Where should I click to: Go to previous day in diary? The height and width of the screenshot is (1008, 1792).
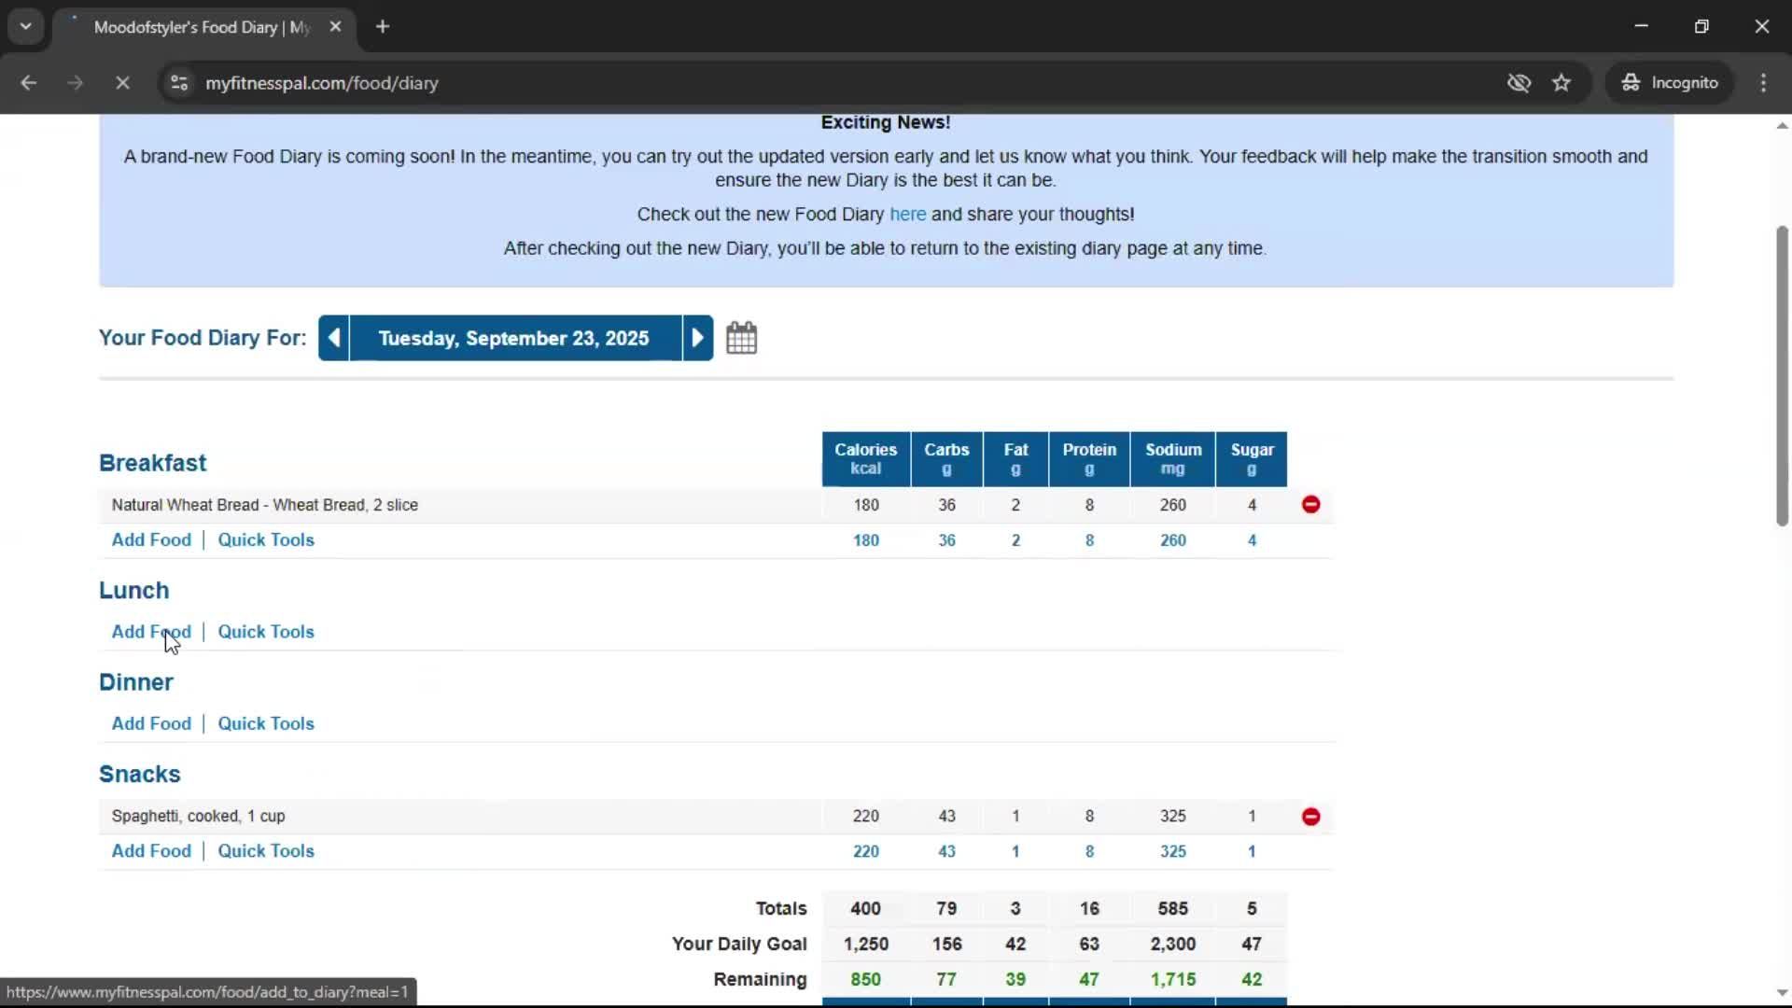[334, 338]
